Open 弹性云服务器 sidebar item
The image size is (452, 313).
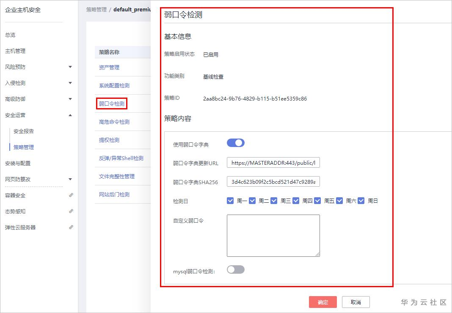(20, 228)
